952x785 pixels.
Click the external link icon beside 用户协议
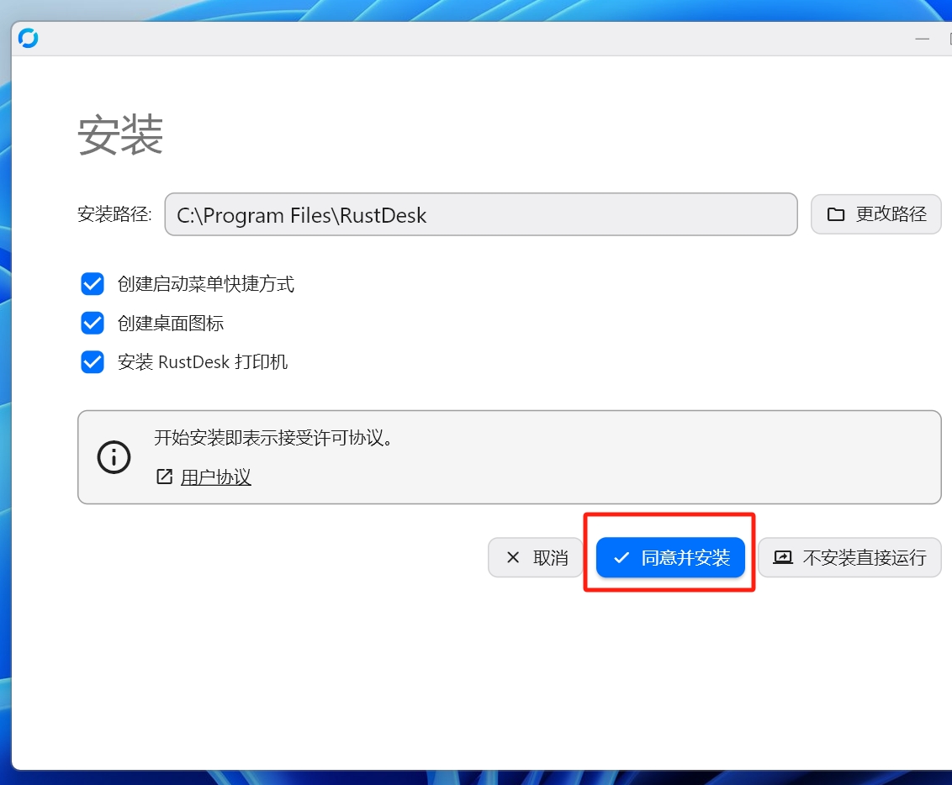point(164,477)
